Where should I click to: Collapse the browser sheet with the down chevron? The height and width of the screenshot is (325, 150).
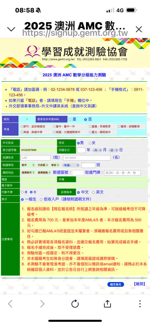point(11,29)
